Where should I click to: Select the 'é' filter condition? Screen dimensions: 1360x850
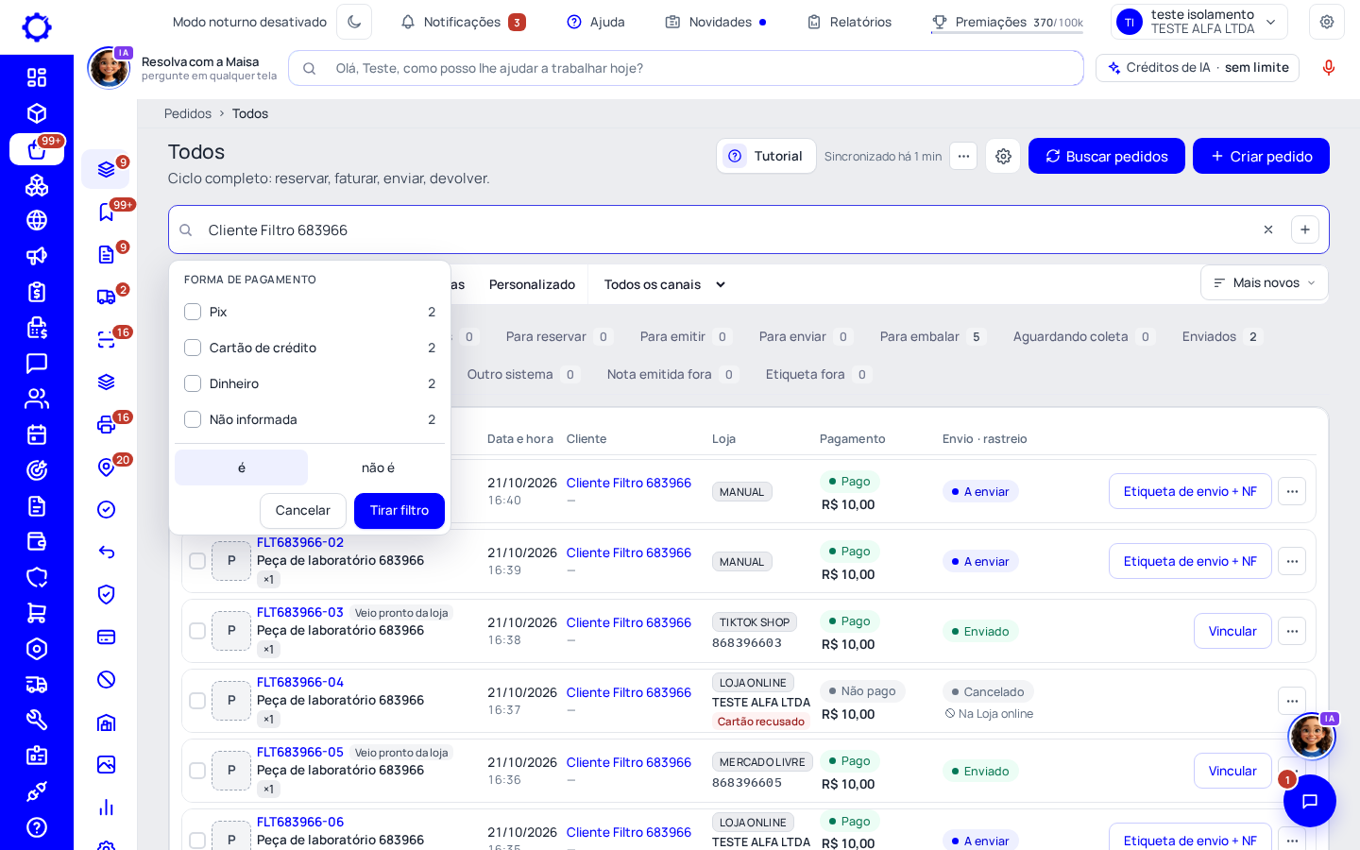coord(242,467)
